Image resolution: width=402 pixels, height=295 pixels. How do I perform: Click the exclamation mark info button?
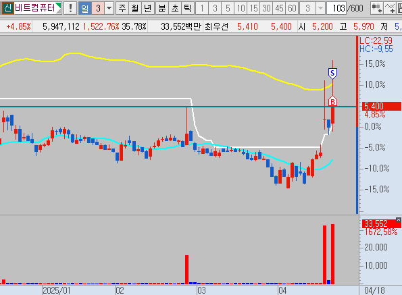tap(70, 8)
